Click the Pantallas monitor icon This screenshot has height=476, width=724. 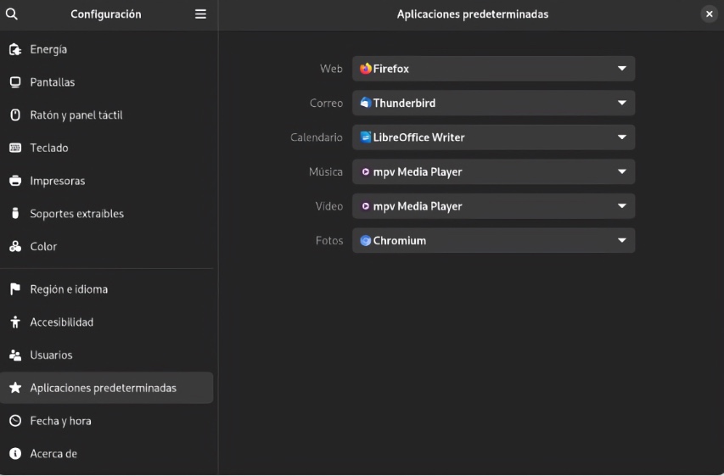pyautogui.click(x=15, y=82)
